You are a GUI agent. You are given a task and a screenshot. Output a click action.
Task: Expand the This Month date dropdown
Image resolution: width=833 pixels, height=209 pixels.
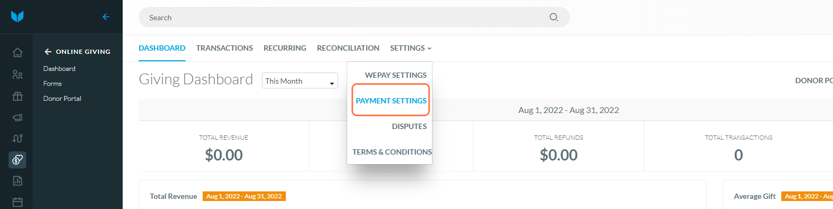pyautogui.click(x=300, y=81)
